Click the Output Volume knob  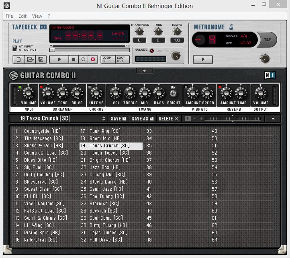(261, 93)
